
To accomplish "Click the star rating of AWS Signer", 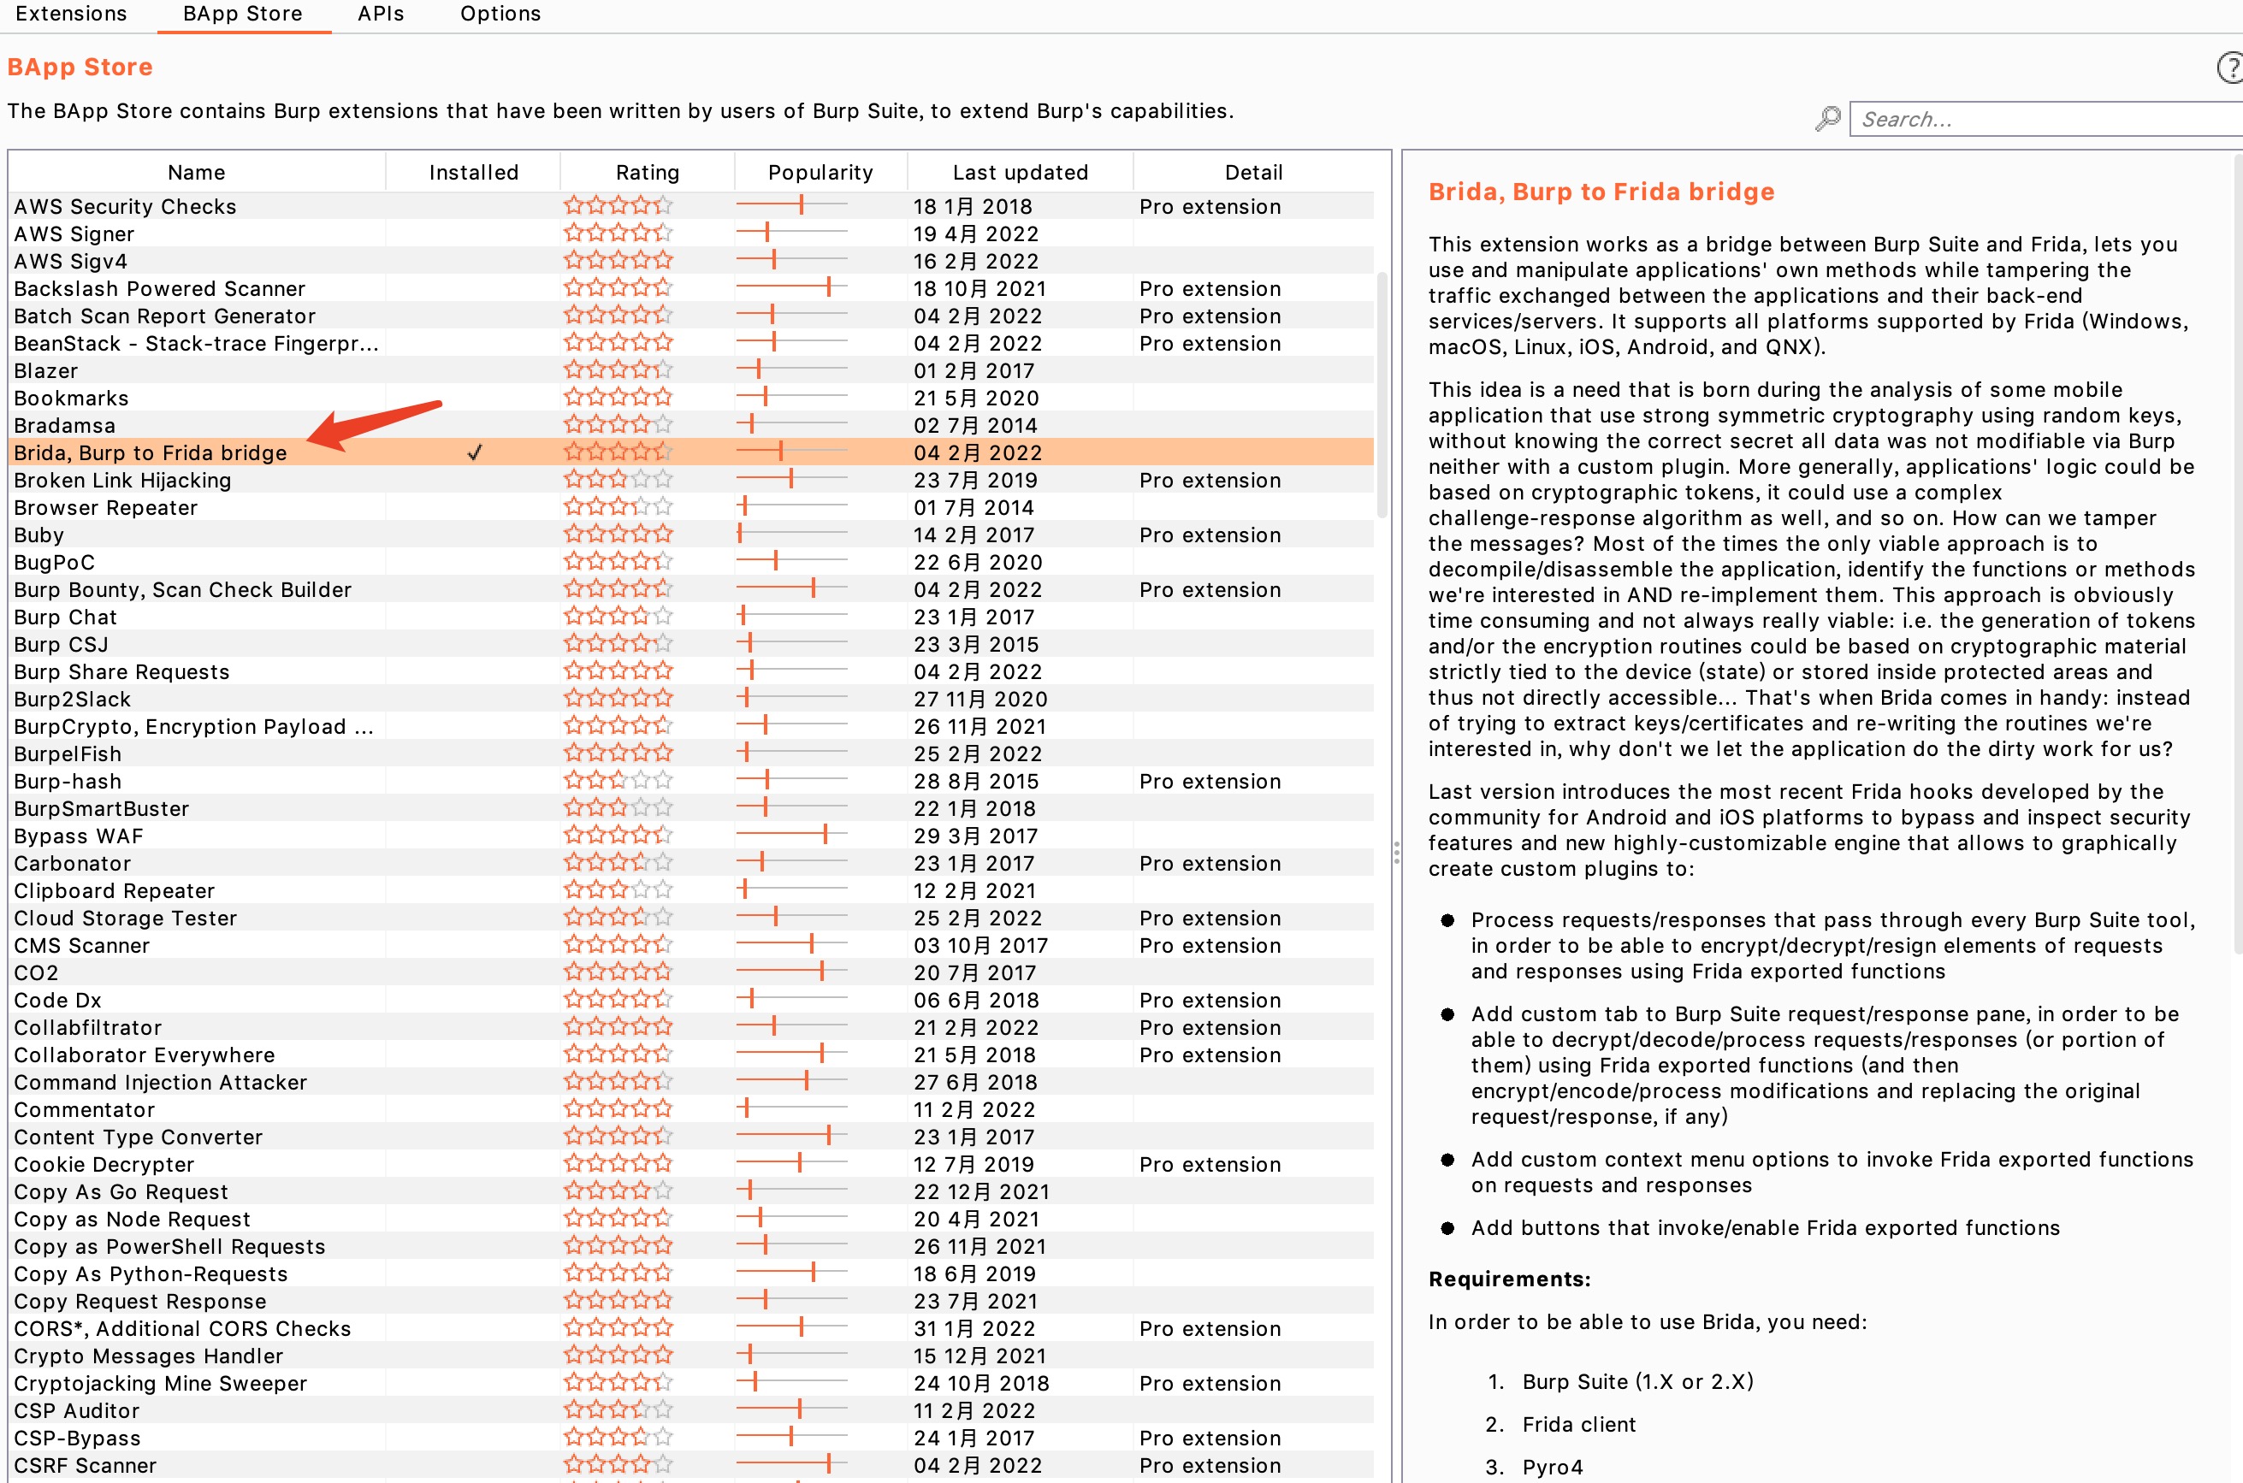I will [618, 233].
